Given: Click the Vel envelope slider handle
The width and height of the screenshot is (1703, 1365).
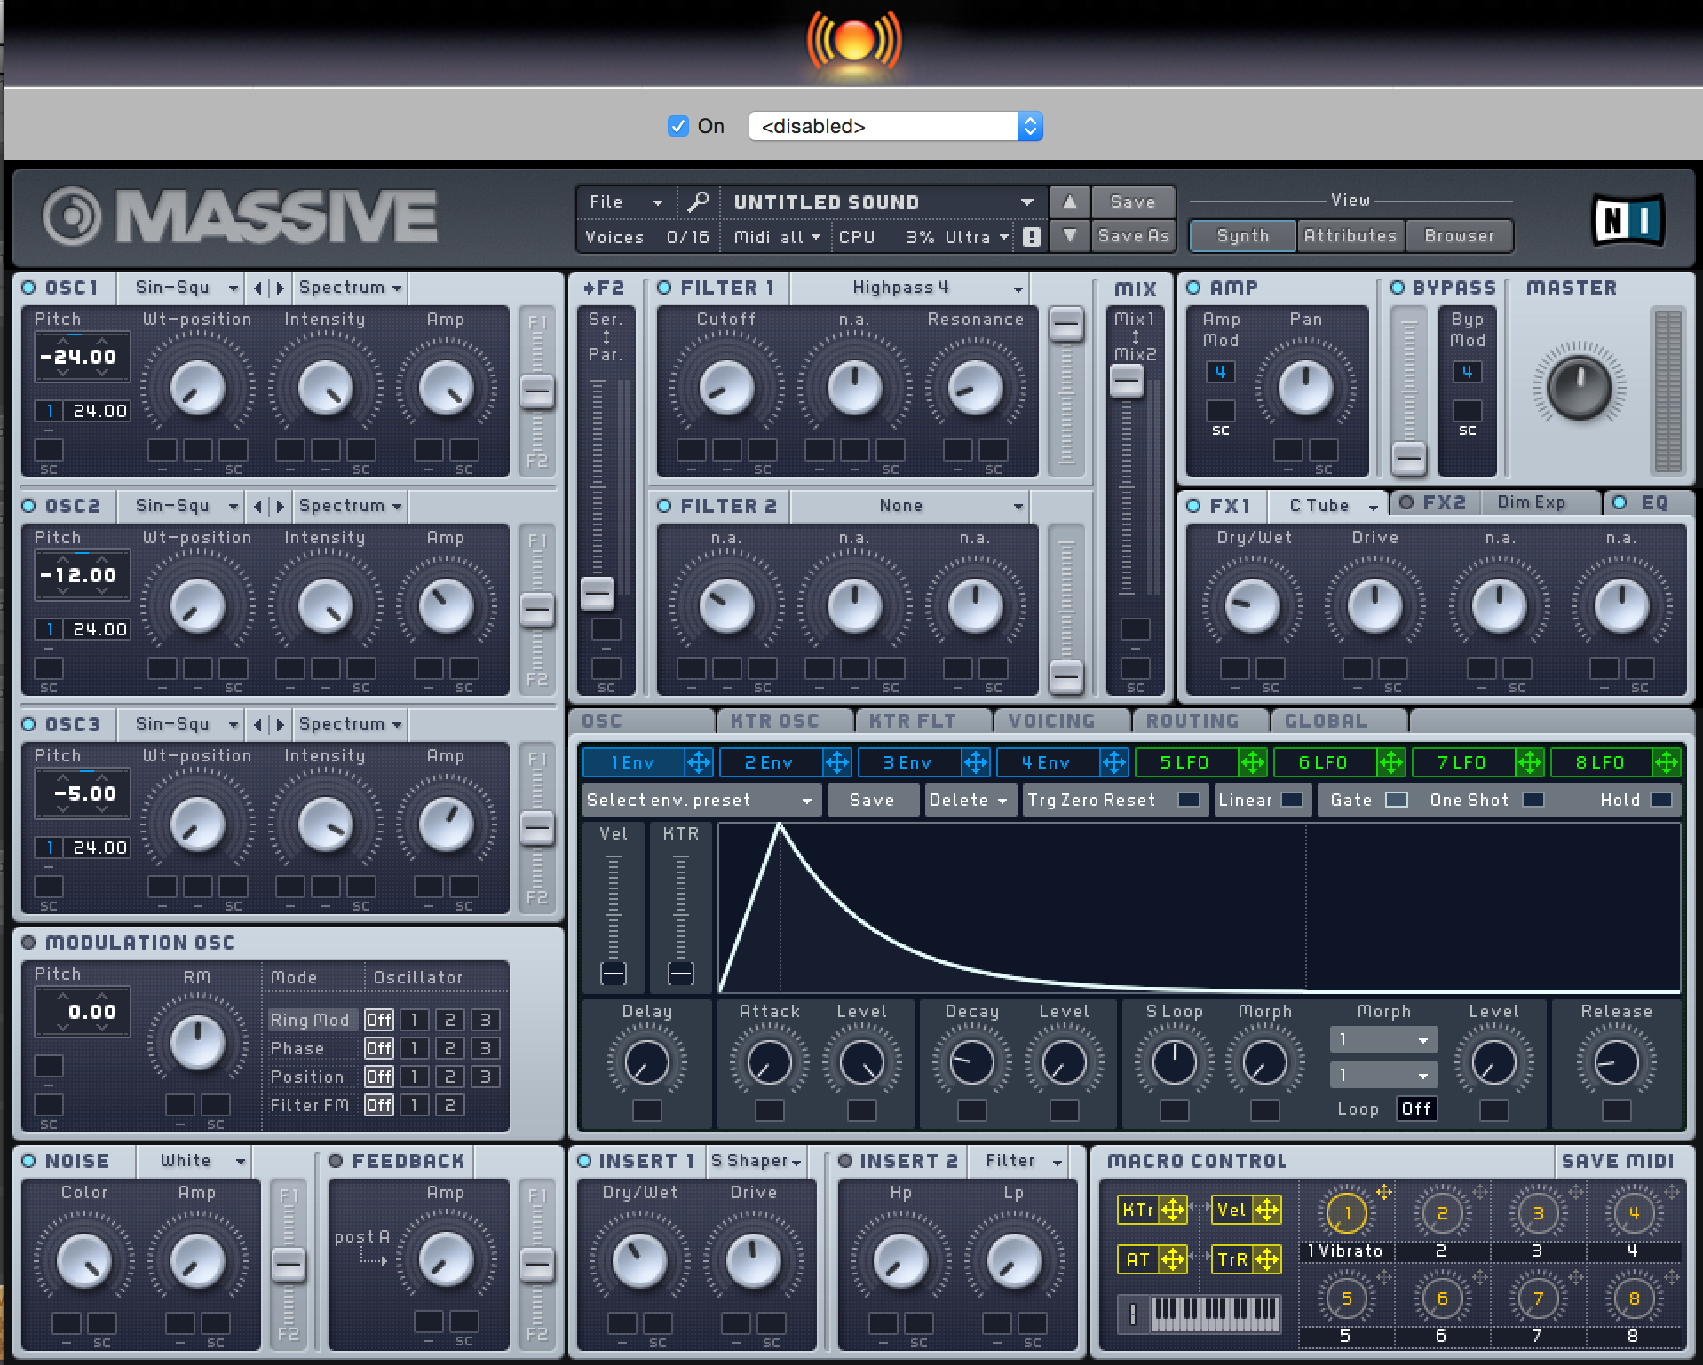Looking at the screenshot, I should 614,974.
